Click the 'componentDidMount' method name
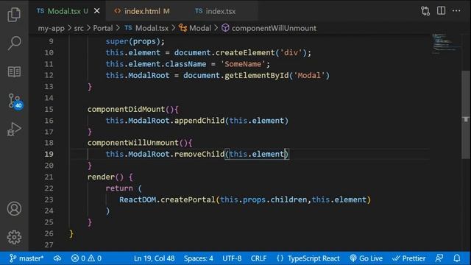 pyautogui.click(x=126, y=109)
